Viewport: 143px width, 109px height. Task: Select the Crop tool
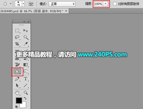[x=17, y=44]
